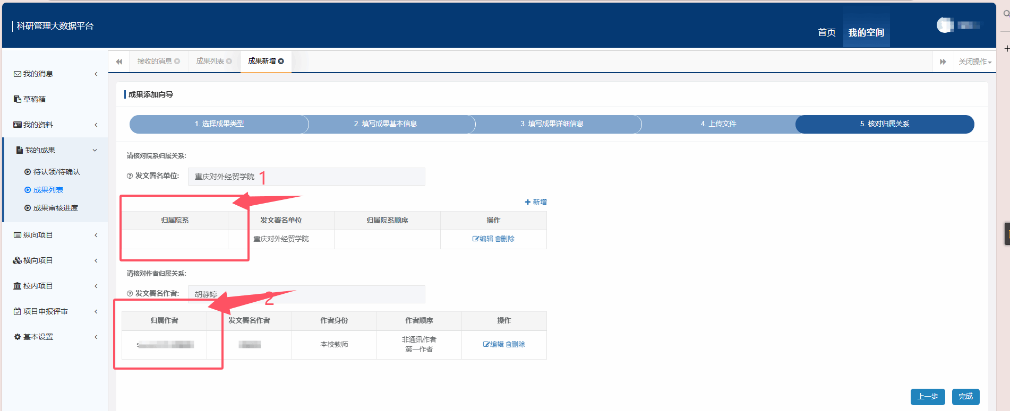Edit the 重庆对外经贸学院 department row

click(x=483, y=239)
